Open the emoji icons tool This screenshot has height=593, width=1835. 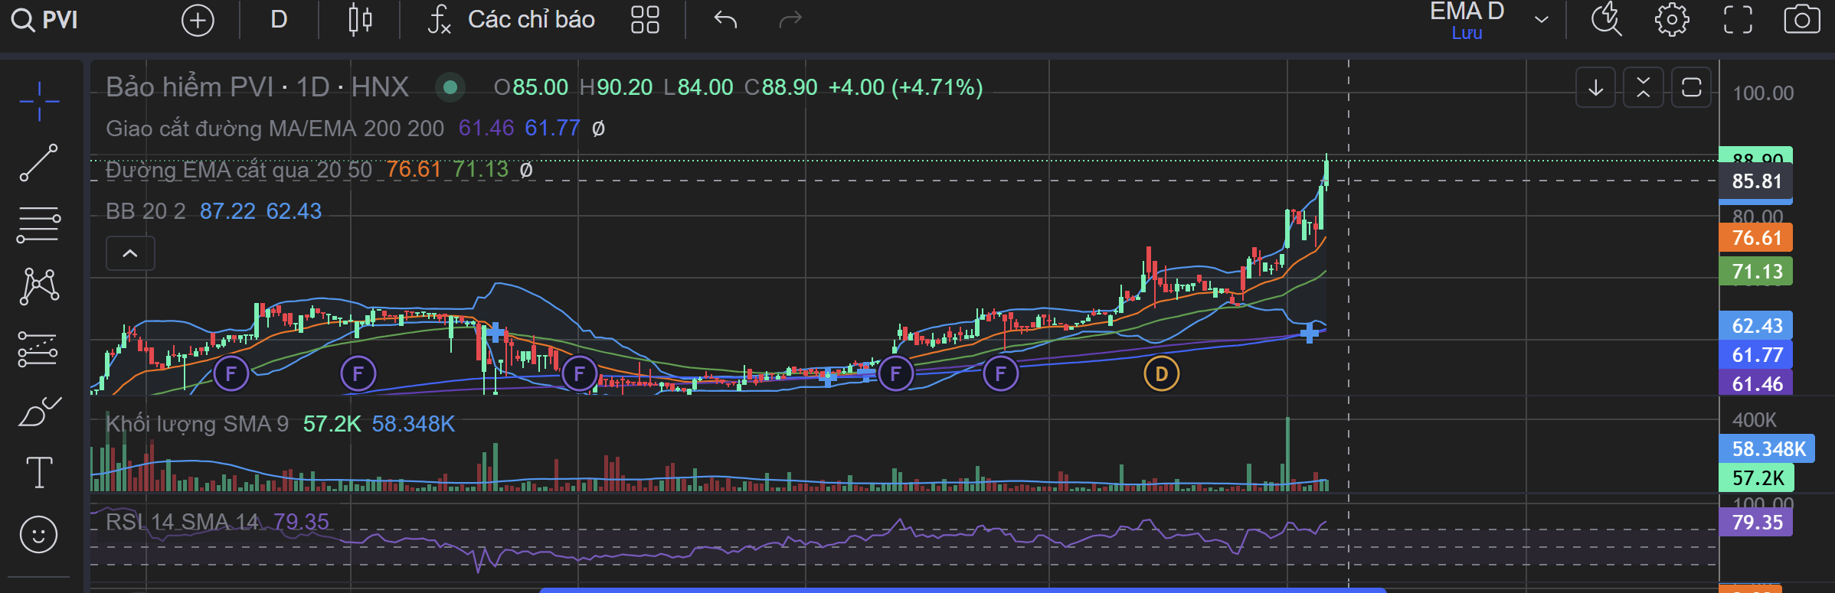(39, 534)
